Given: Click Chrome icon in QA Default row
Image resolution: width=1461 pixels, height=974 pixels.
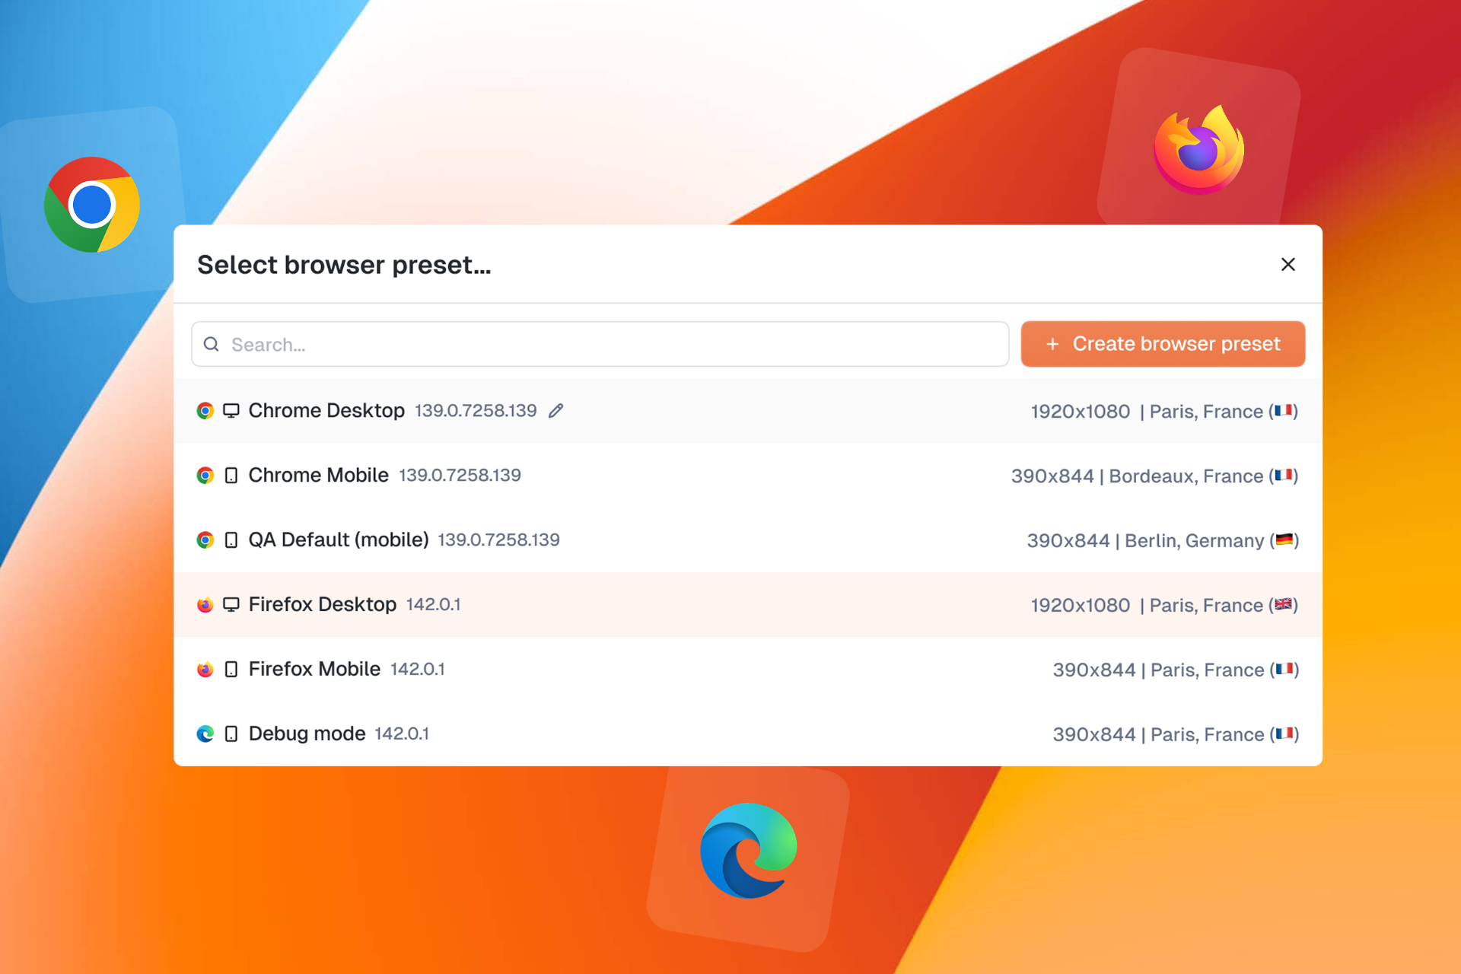Looking at the screenshot, I should click(205, 540).
